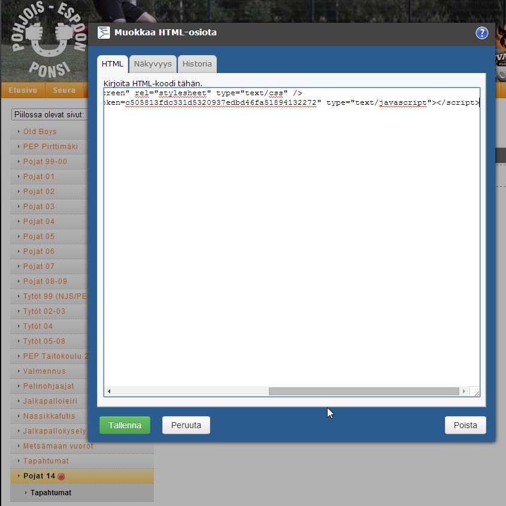Open the Pelinohjaajat sidebar link
The image size is (506, 506).
point(49,386)
